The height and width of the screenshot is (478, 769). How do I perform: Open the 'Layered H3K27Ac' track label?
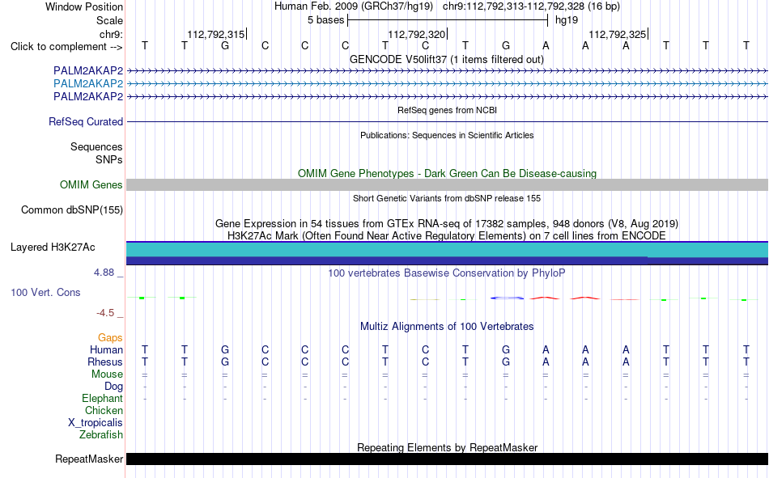(53, 247)
